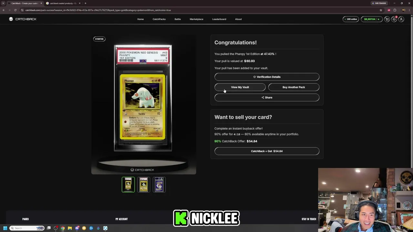Click the 160 online indicator

pyautogui.click(x=351, y=19)
